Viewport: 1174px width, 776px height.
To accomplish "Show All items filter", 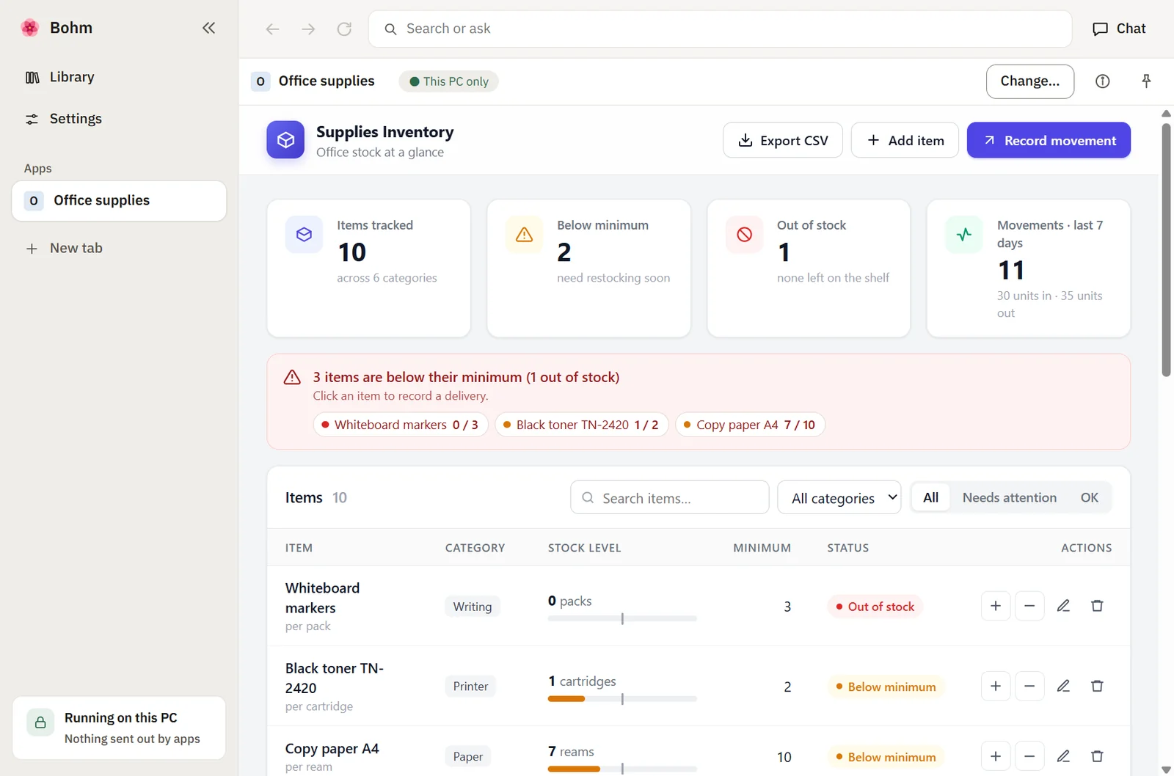I will (x=930, y=497).
